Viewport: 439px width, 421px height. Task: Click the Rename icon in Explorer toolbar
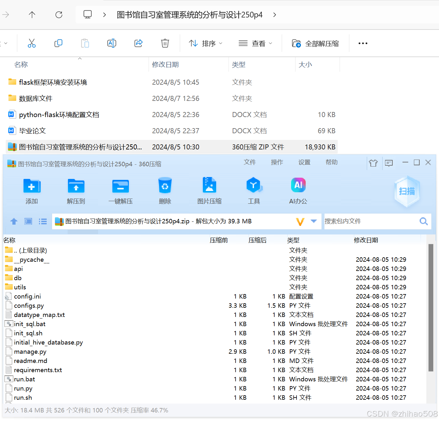111,43
